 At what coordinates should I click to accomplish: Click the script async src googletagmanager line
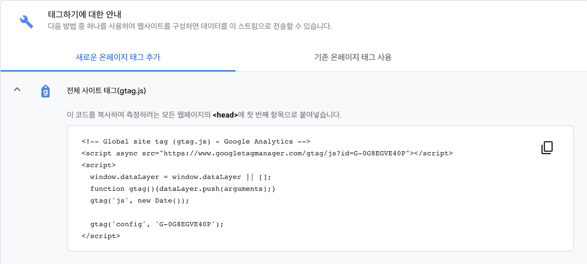267,153
